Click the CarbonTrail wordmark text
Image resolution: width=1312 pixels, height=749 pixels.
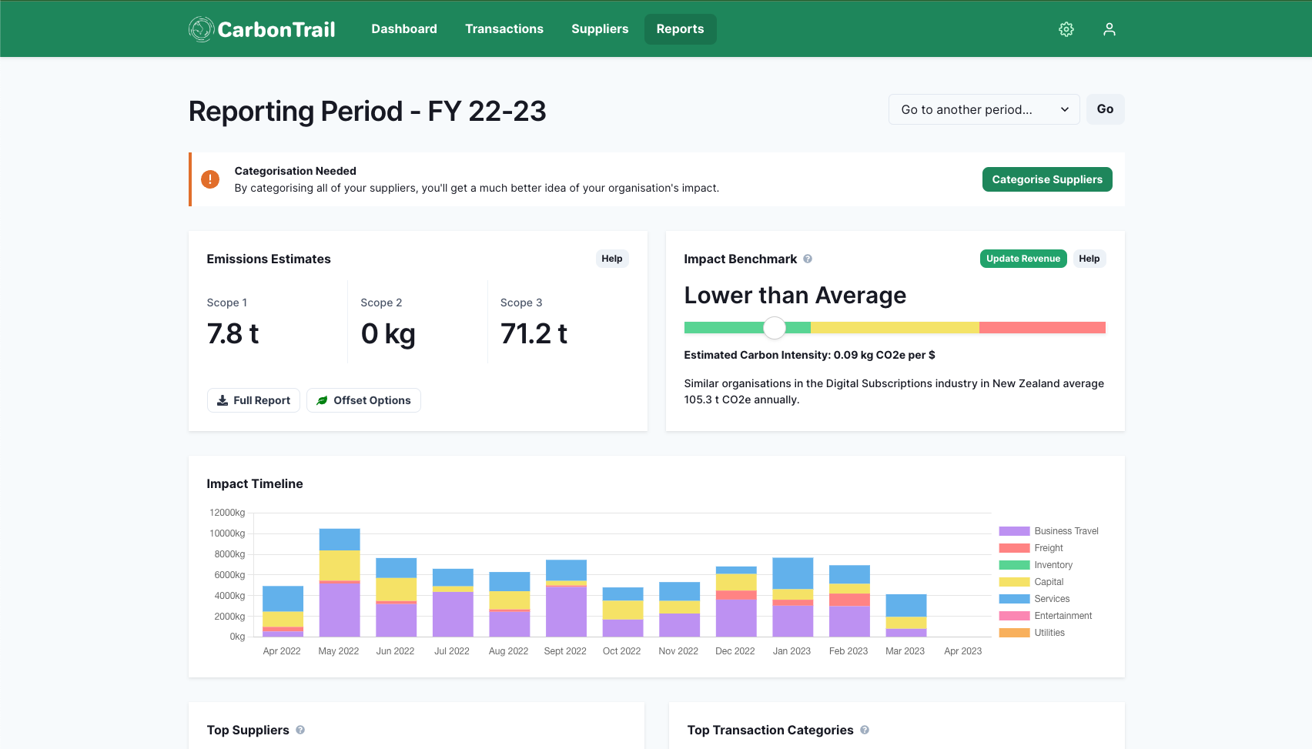tap(276, 29)
